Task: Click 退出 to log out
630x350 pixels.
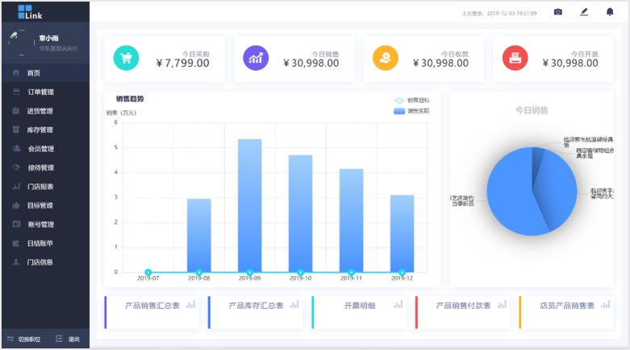Action: (69, 339)
